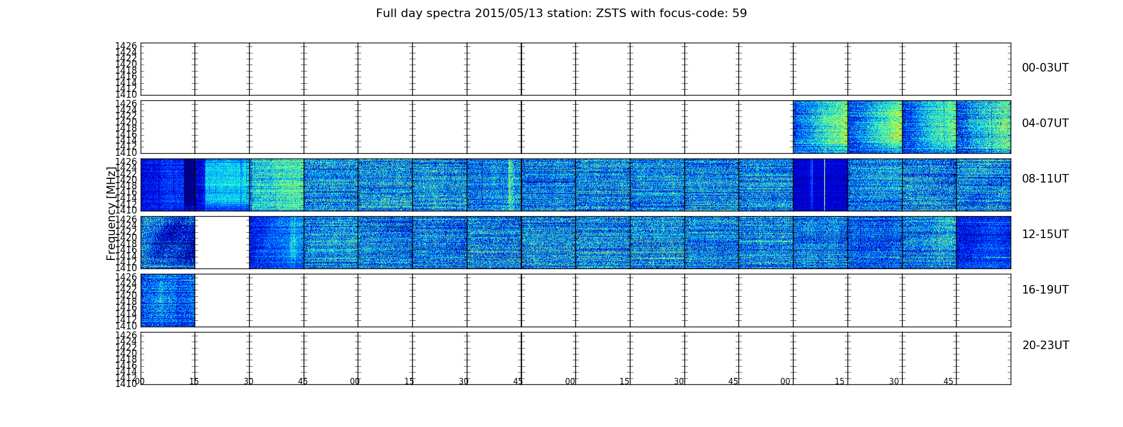
Task: Click the last dark blue panel in 12-15UT row
Action: click(x=983, y=242)
